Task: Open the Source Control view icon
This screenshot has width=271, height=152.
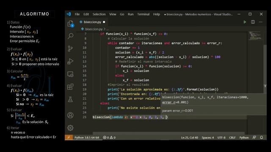Action: tap(70, 49)
